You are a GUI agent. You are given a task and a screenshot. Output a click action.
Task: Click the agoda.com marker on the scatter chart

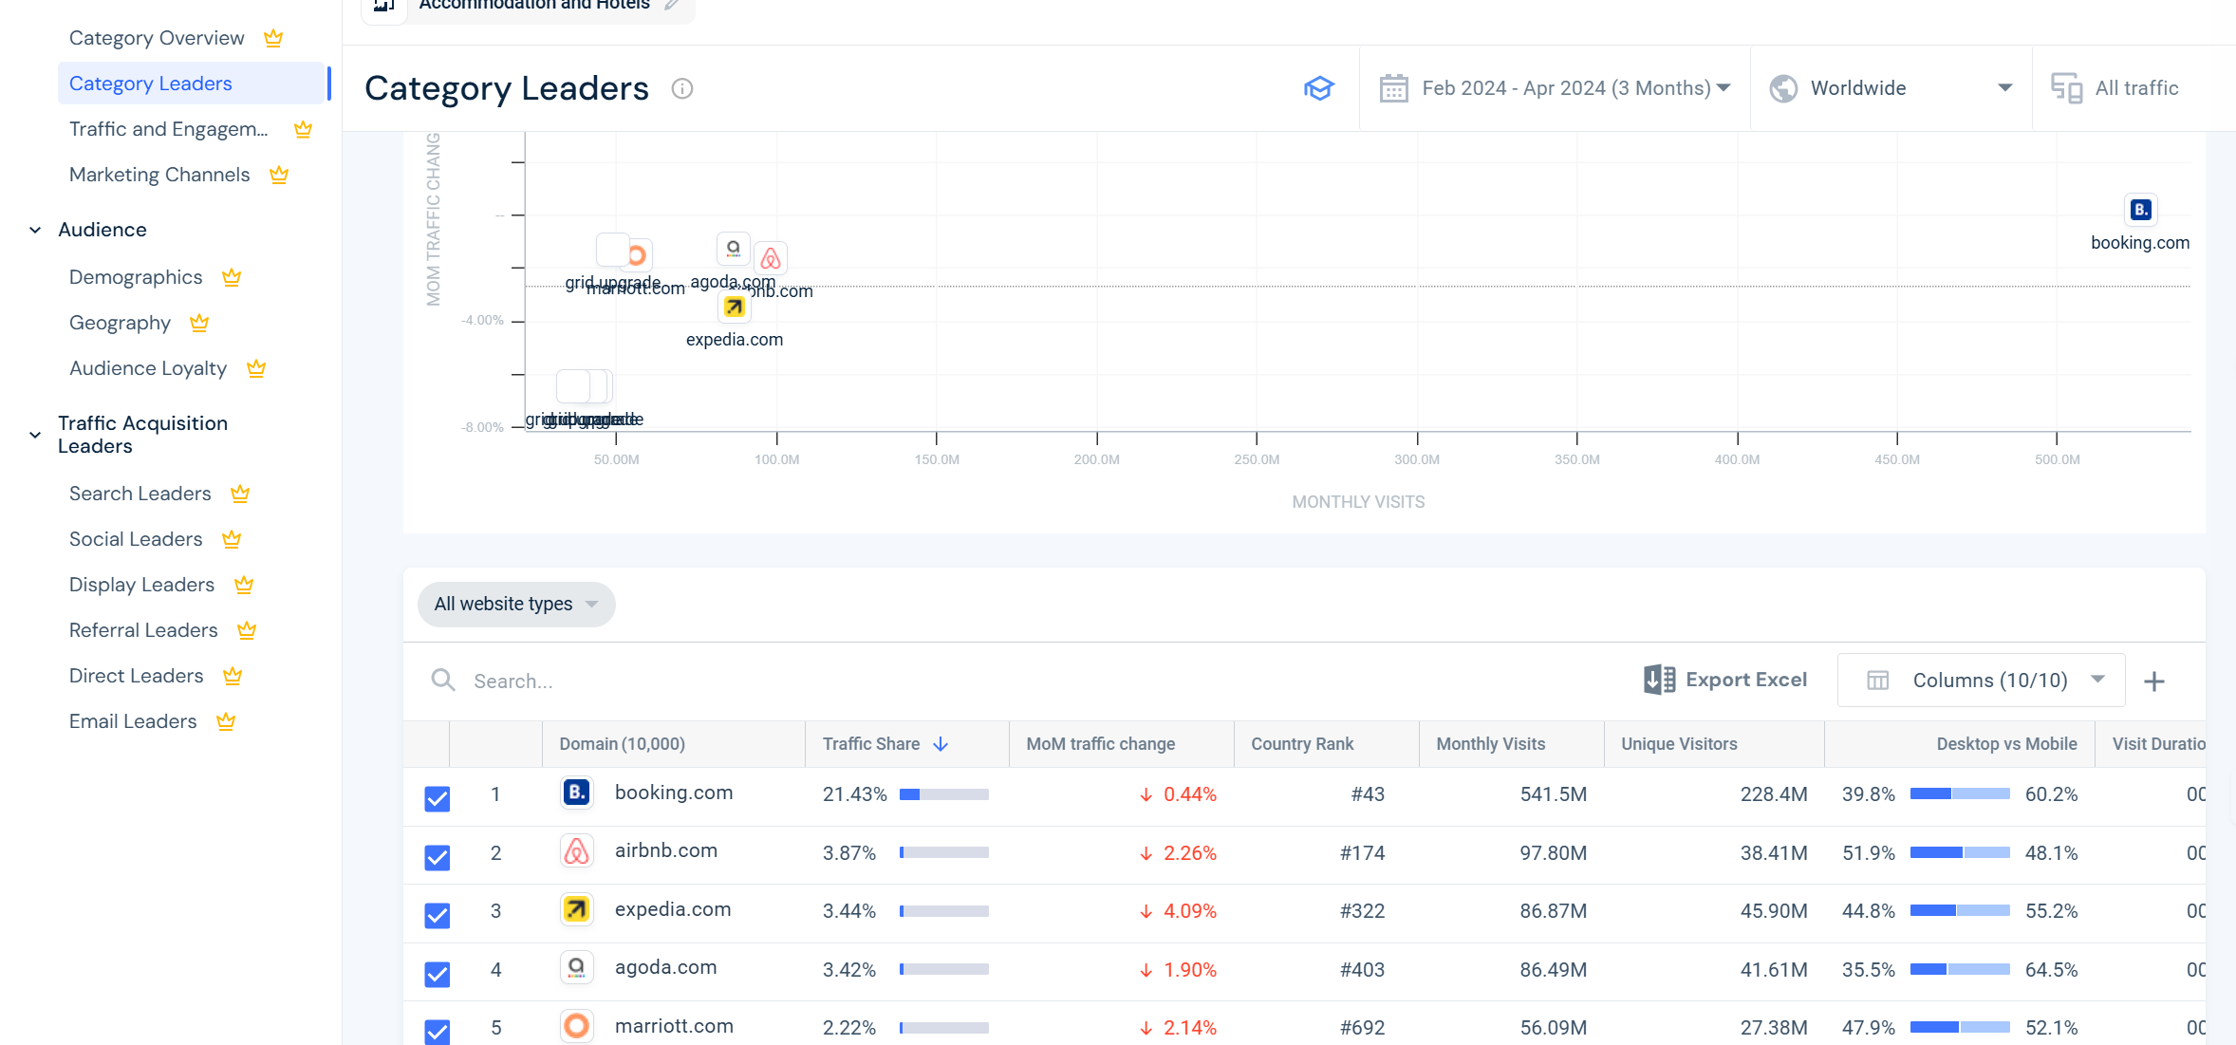click(x=733, y=249)
